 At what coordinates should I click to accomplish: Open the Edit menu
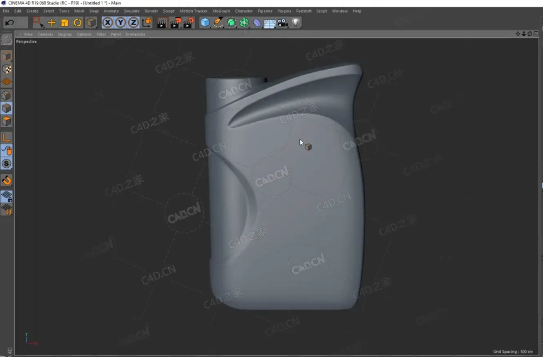[x=18, y=11]
